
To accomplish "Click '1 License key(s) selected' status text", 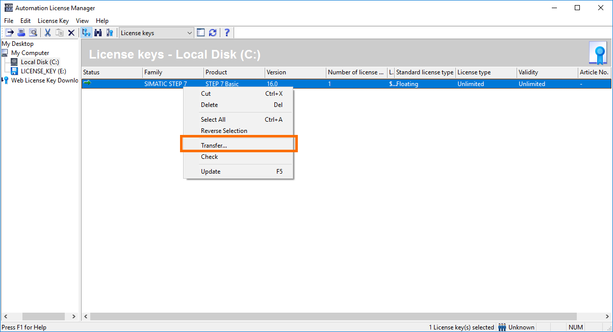I will point(461,327).
